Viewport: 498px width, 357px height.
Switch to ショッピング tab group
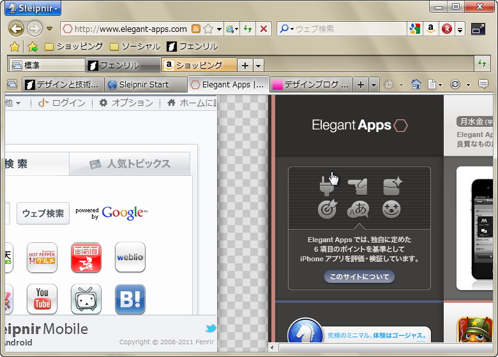point(199,65)
